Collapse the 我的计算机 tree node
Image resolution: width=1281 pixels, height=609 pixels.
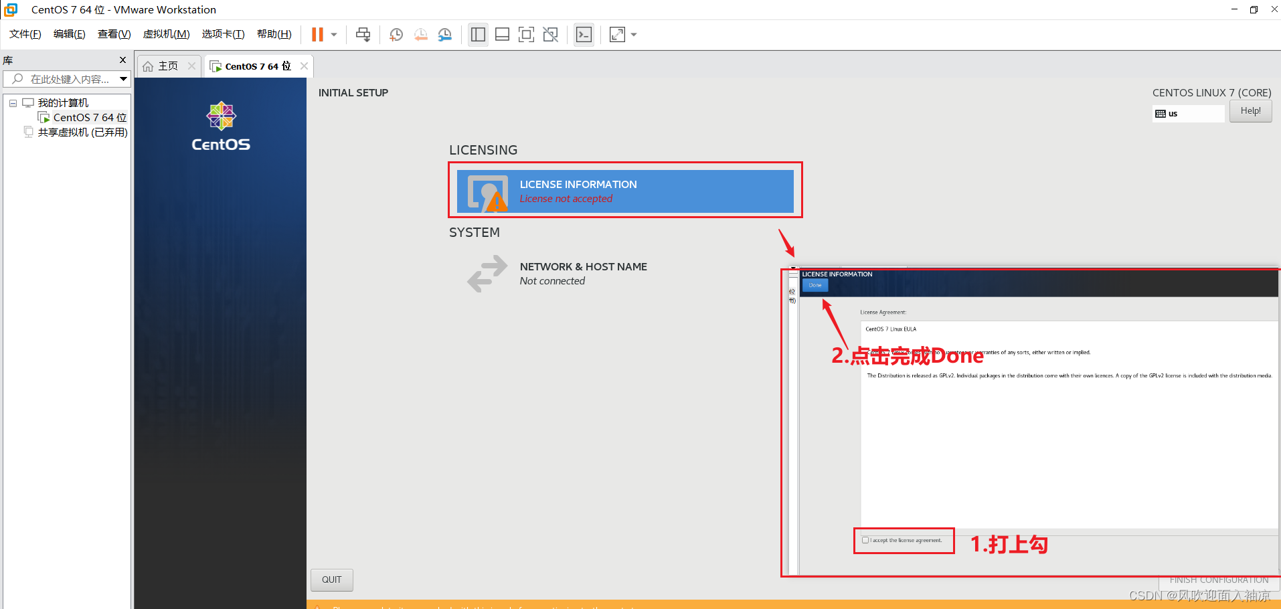pyautogui.click(x=13, y=103)
